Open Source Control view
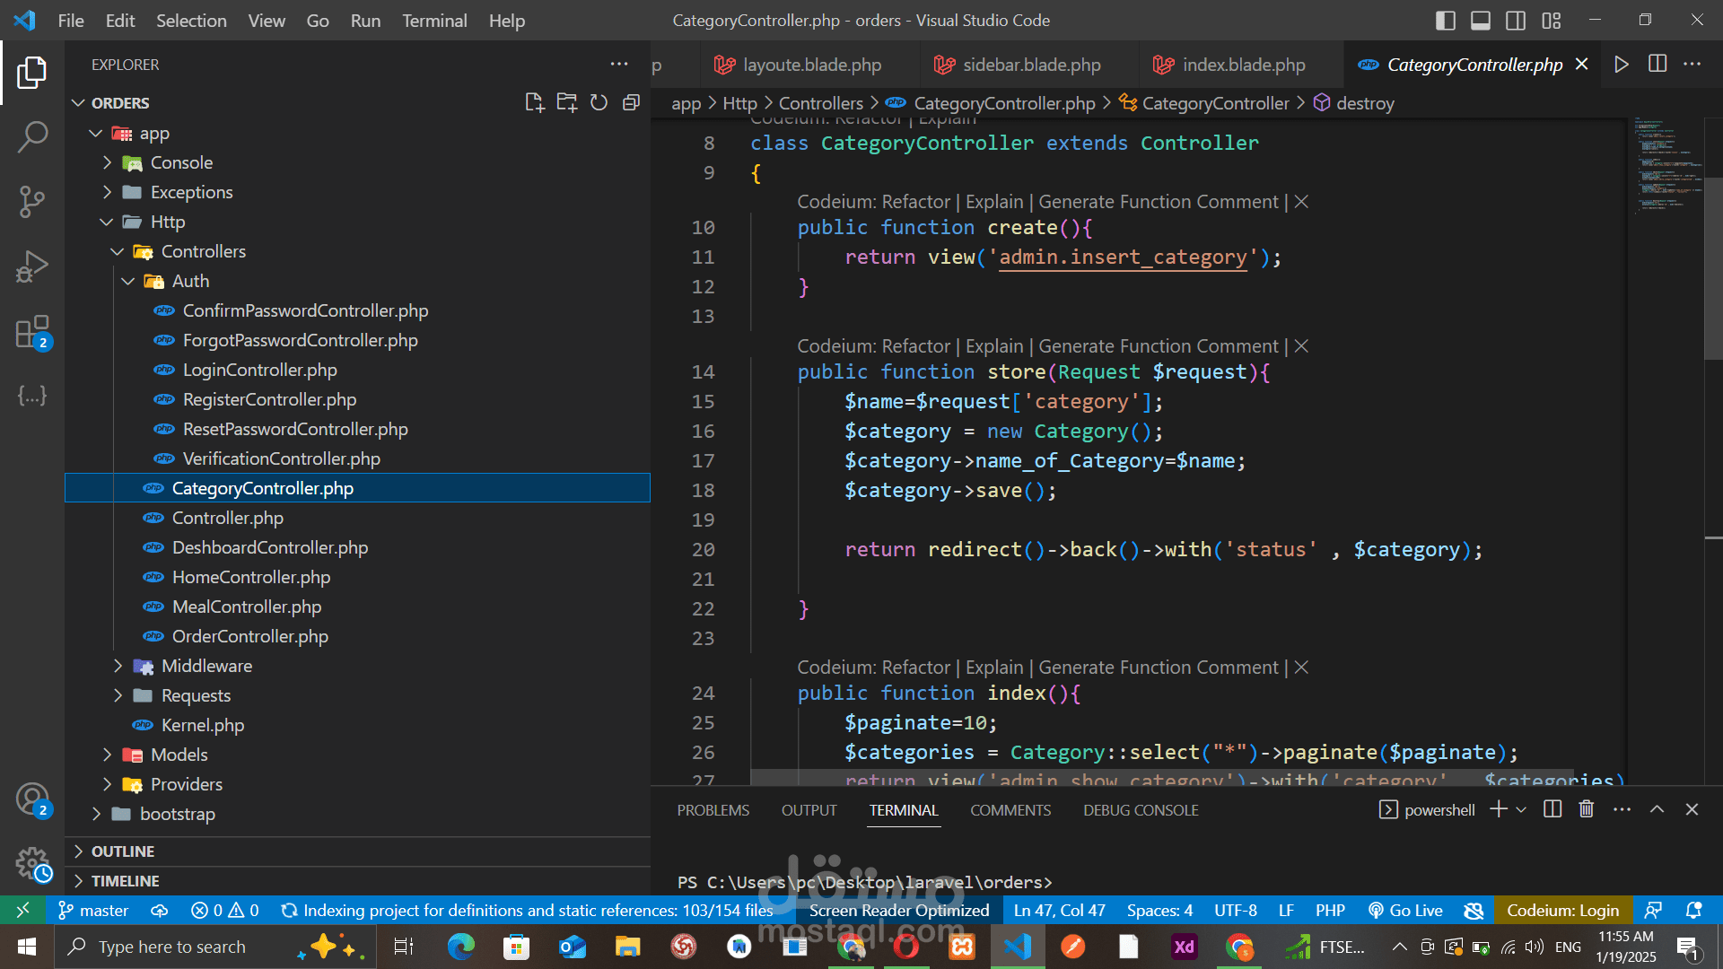The height and width of the screenshot is (969, 1723). pos(32,202)
